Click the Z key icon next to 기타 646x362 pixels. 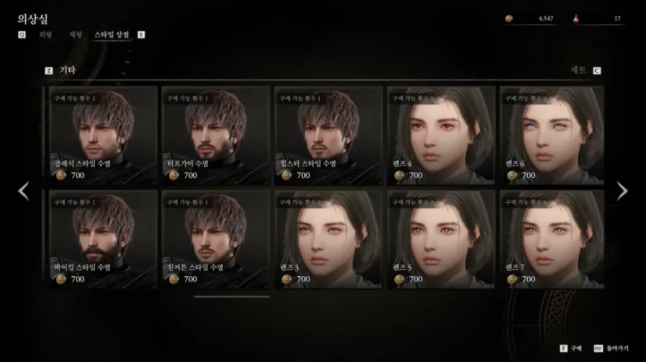point(49,71)
